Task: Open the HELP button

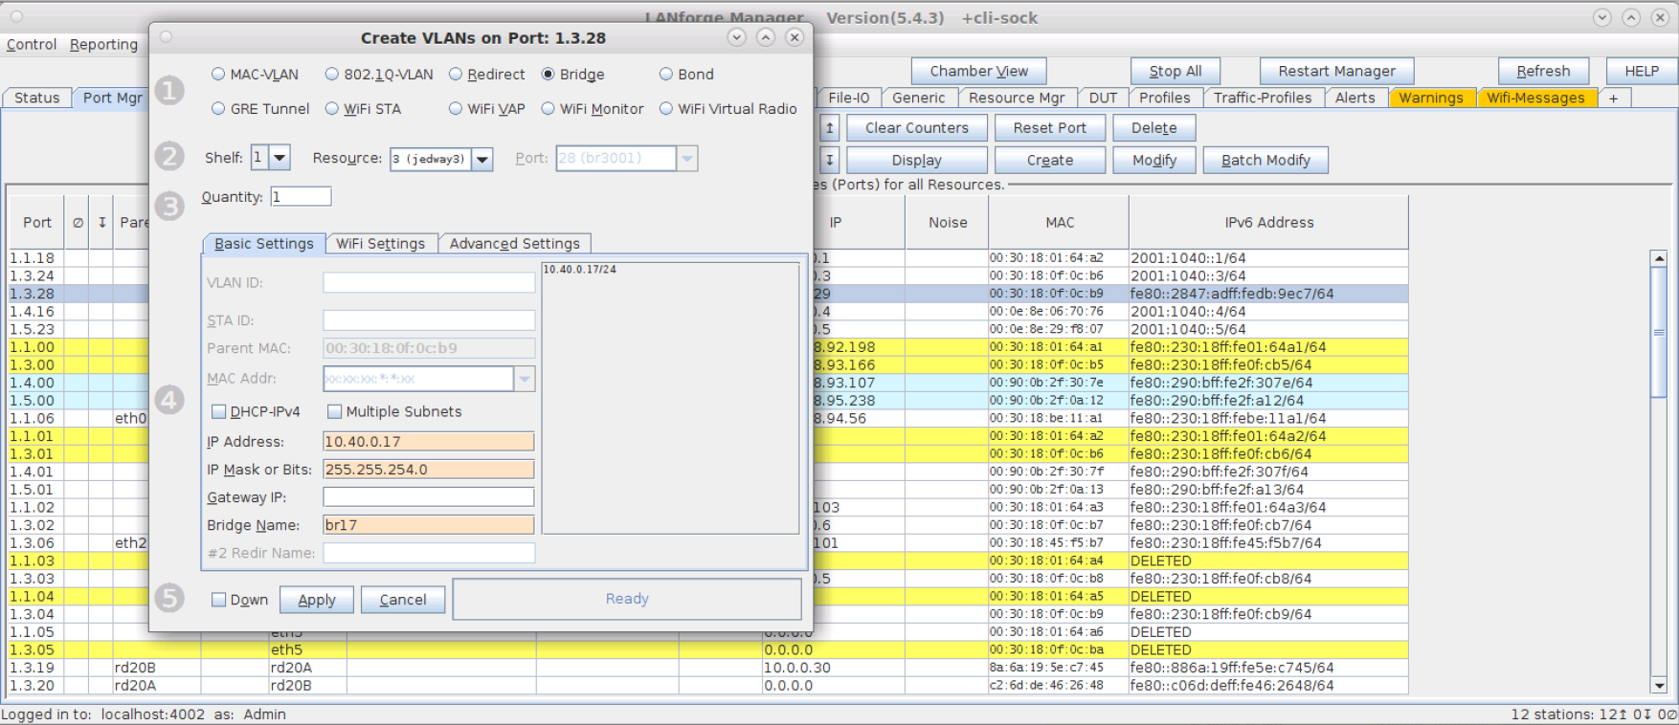Action: tap(1642, 72)
